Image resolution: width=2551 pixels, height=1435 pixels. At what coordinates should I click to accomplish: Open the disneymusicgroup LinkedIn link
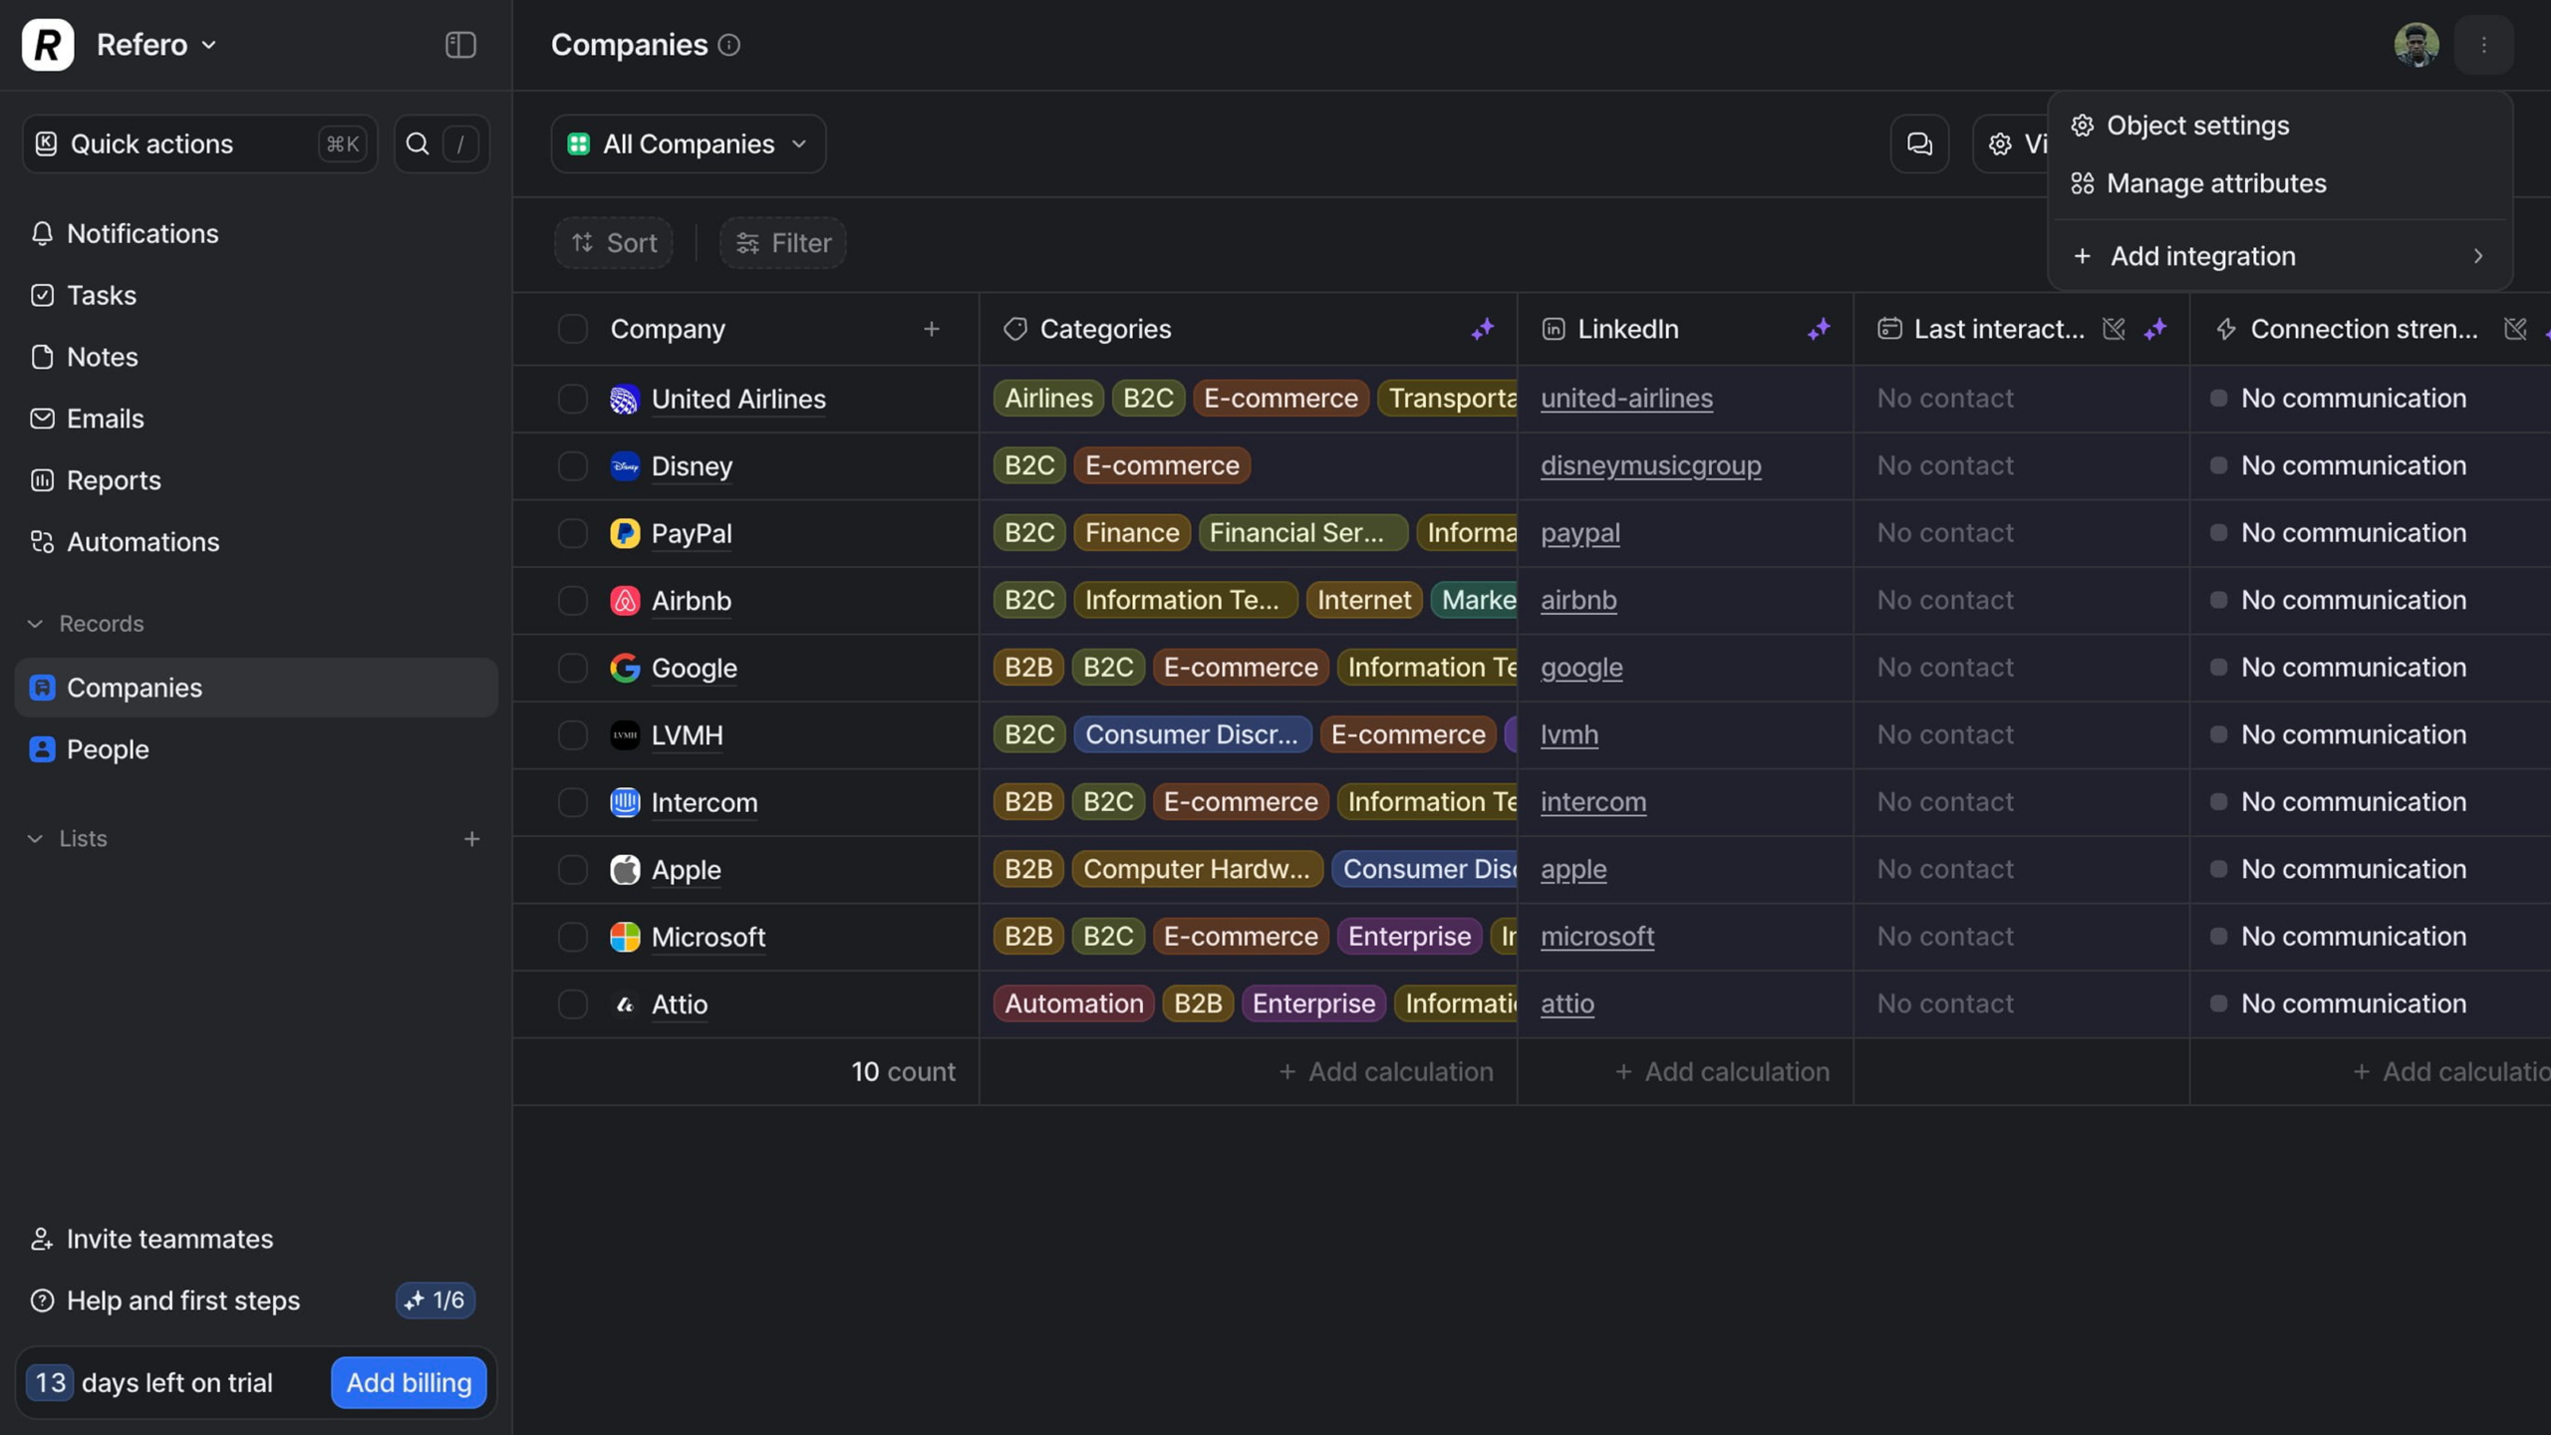tap(1650, 465)
